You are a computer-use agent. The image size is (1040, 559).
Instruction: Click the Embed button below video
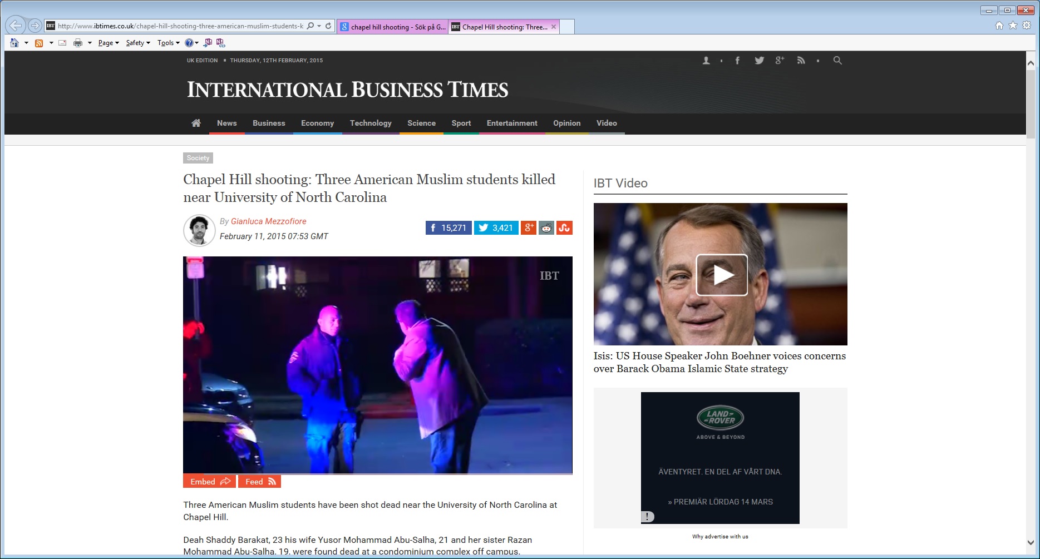tap(209, 482)
